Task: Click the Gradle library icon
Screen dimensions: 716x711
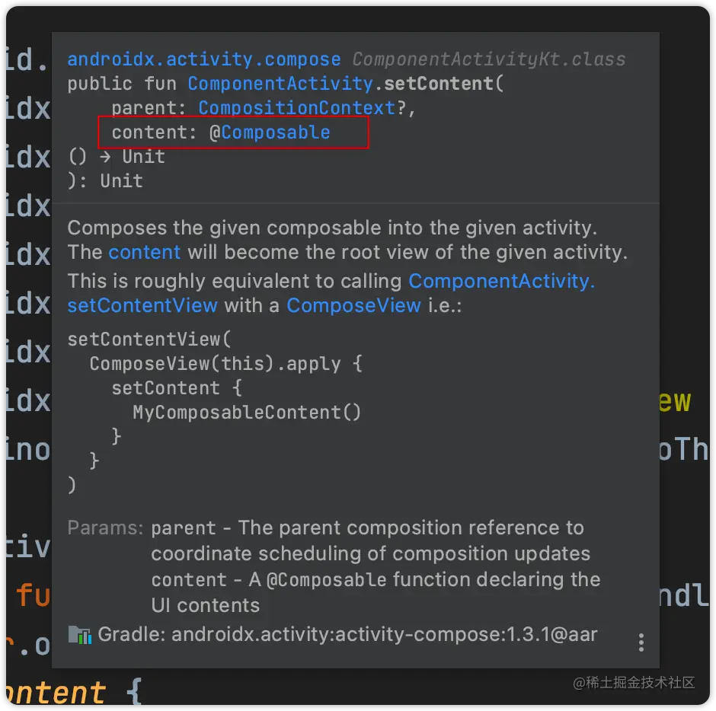Action: tap(80, 635)
